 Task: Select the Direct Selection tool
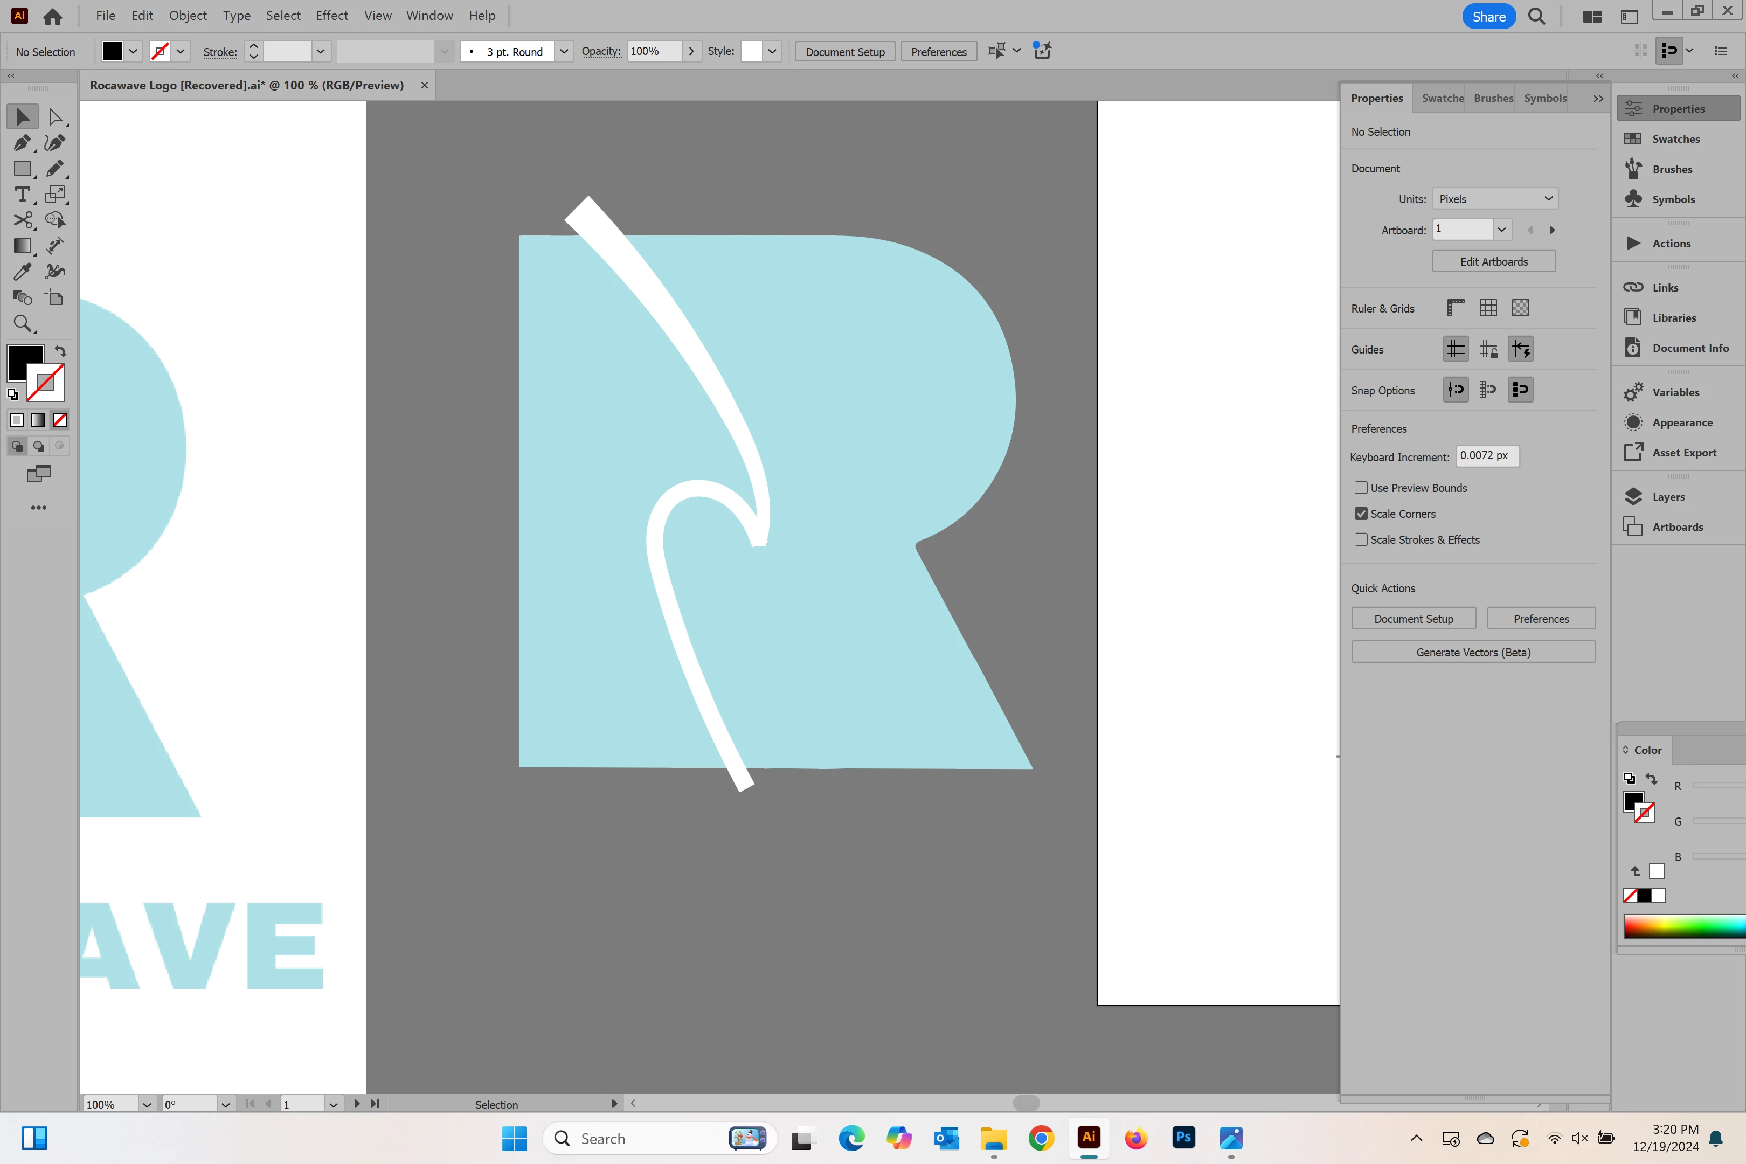(55, 116)
